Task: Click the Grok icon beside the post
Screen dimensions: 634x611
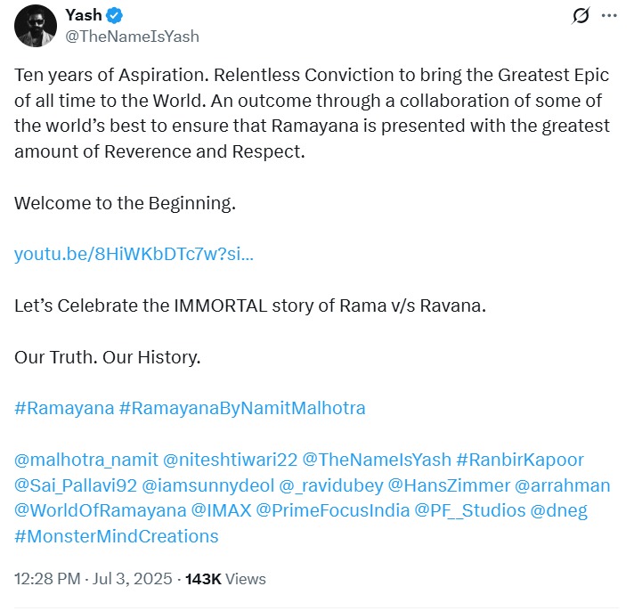Action: point(581,16)
